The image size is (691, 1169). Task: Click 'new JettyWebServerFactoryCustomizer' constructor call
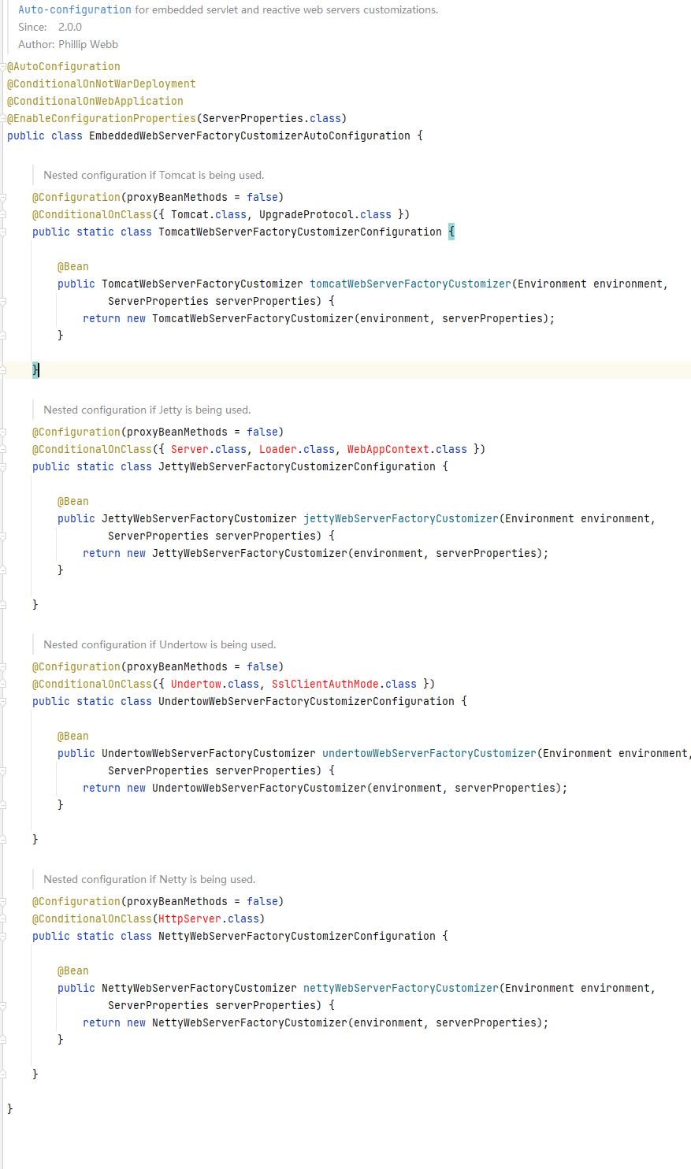coord(237,554)
